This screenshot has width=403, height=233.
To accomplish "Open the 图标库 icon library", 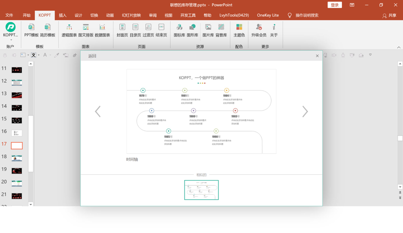I will click(179, 30).
